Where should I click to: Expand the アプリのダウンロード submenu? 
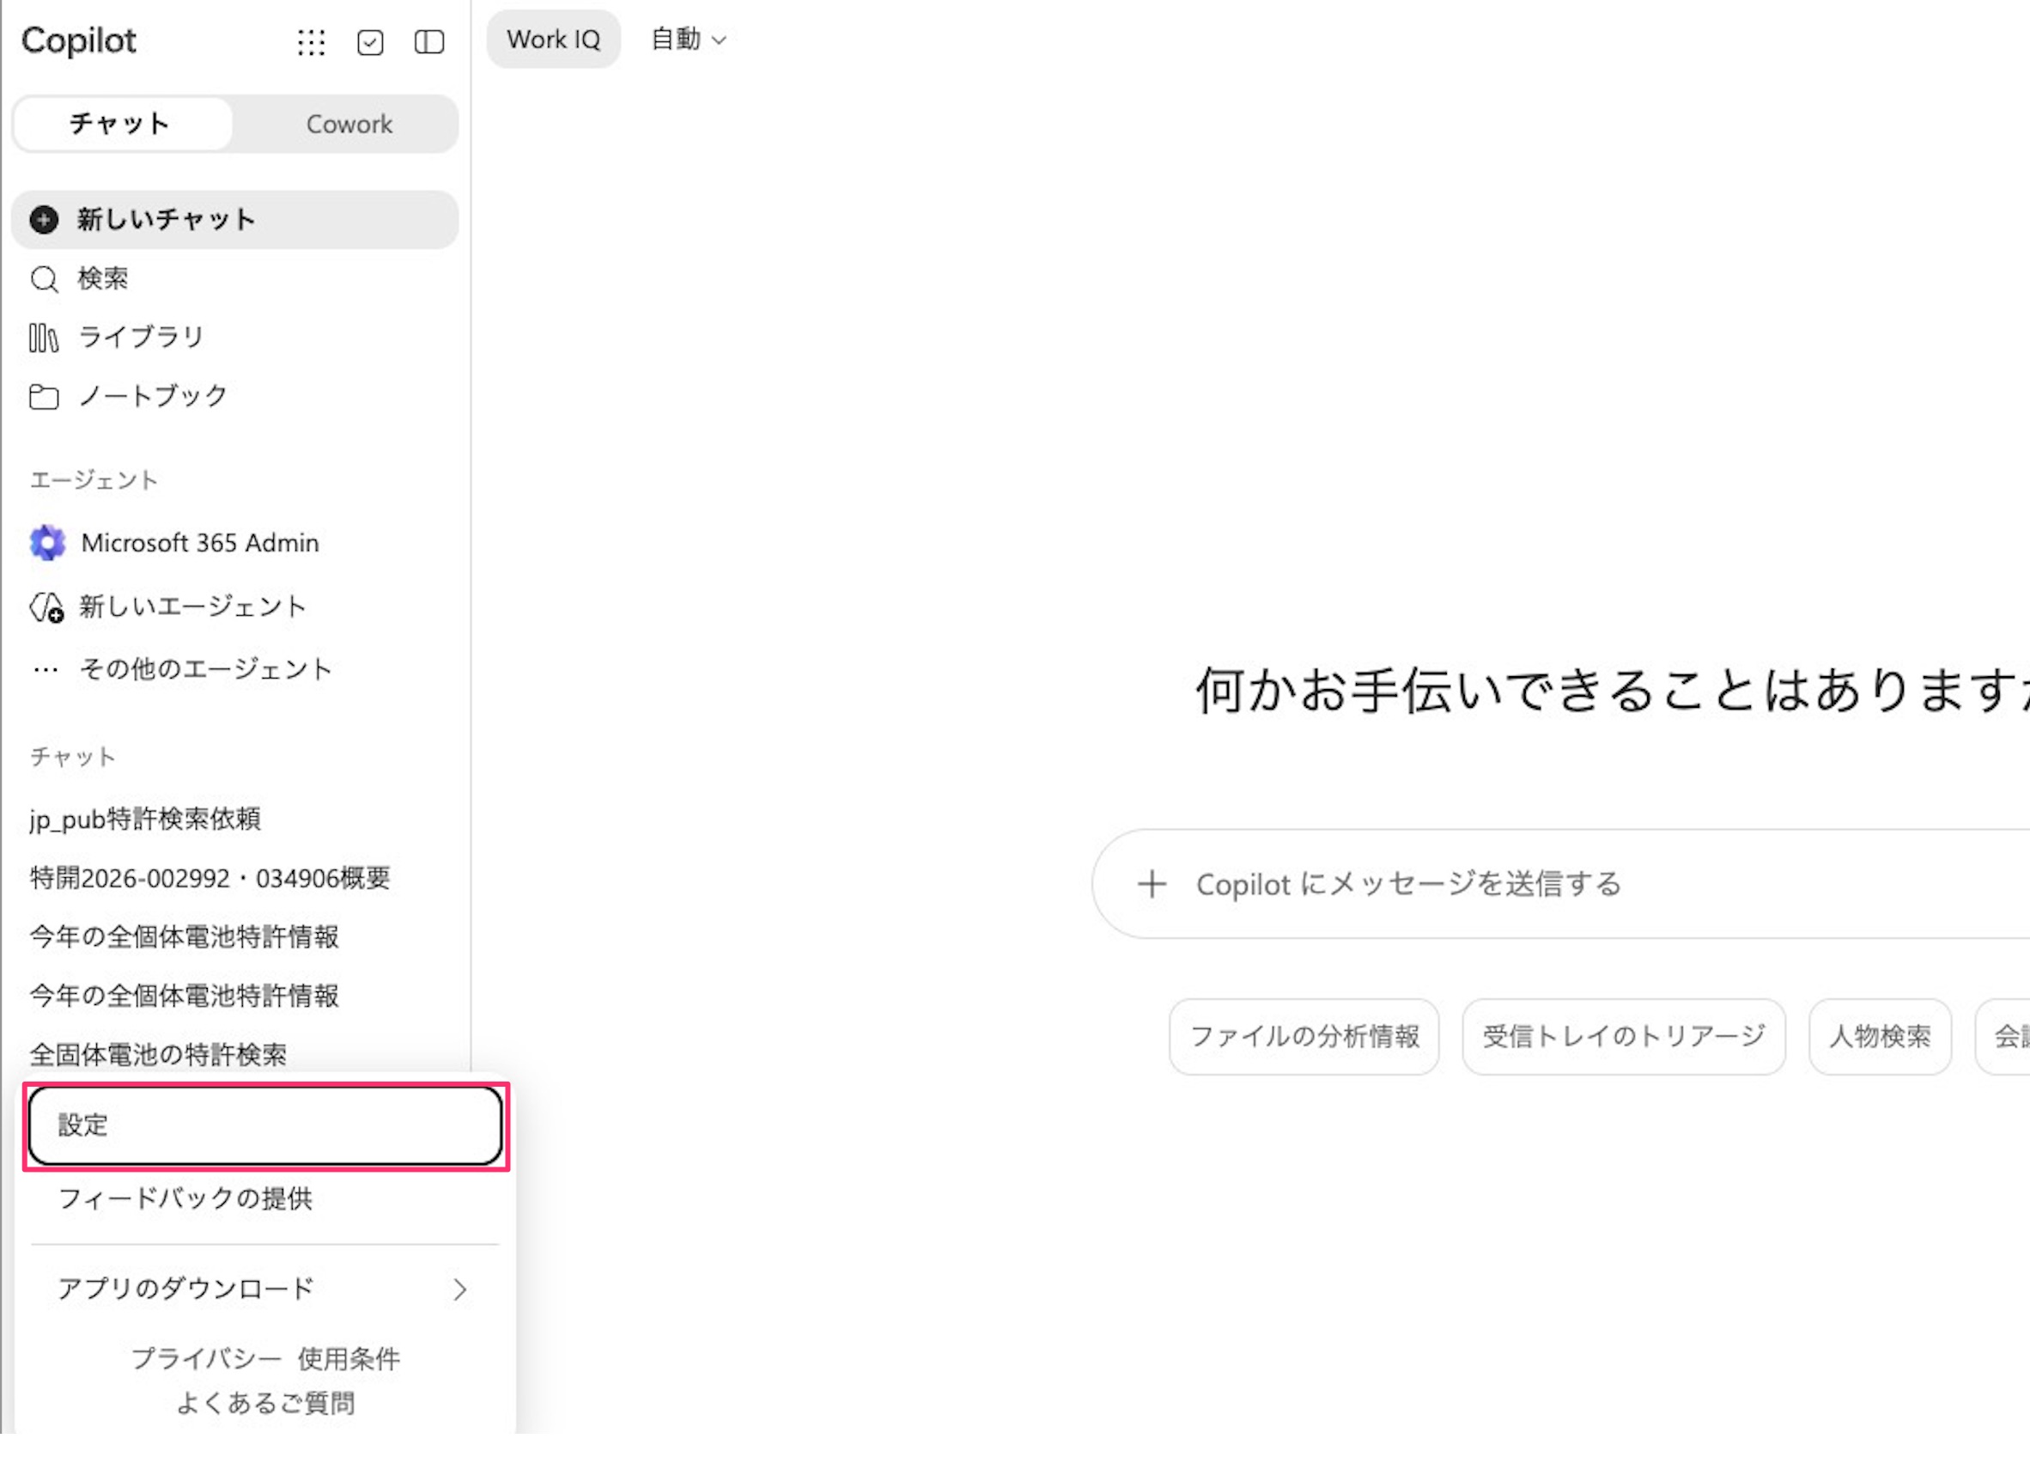pos(265,1289)
